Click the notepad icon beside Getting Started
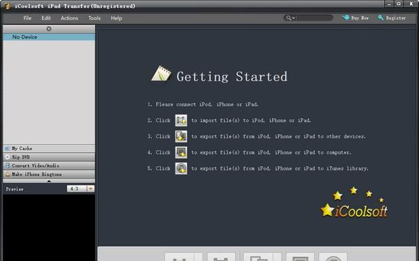 (x=161, y=73)
